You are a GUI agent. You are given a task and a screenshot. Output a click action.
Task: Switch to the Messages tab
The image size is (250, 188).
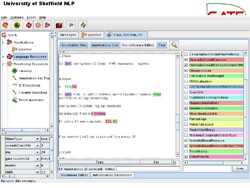tap(68, 35)
